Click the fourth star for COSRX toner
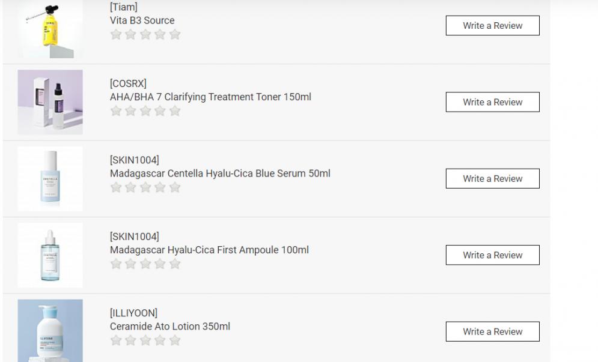 click(160, 111)
